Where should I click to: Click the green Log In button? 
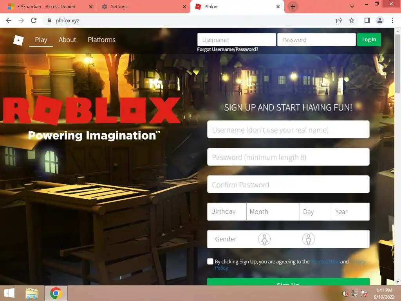pos(369,40)
